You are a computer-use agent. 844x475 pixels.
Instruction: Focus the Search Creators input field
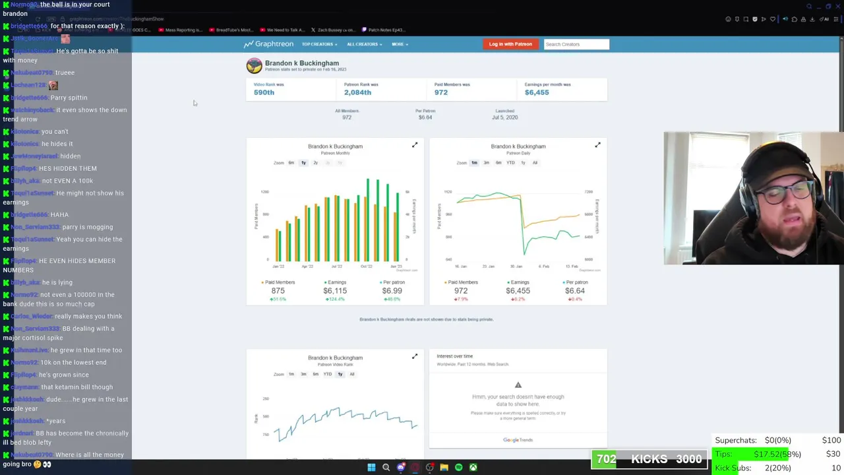(x=576, y=44)
